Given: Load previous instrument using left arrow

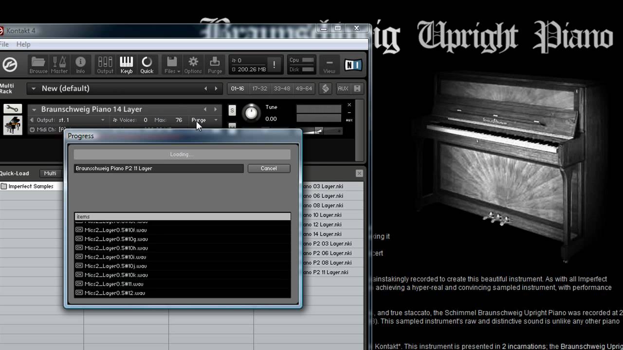Looking at the screenshot, I should click(205, 109).
